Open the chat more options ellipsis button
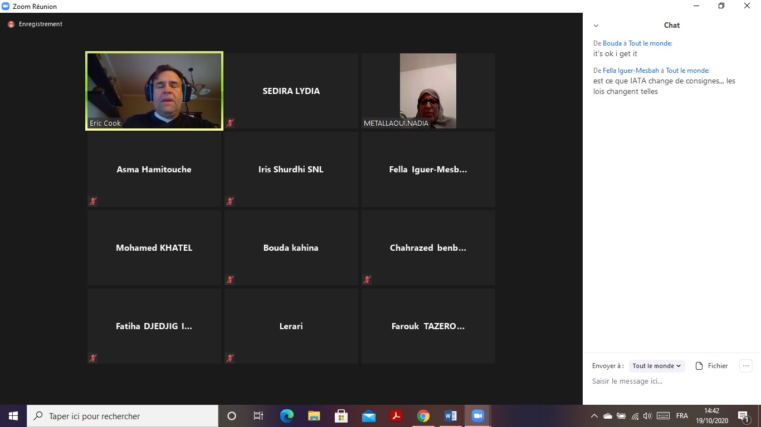 [x=745, y=366]
